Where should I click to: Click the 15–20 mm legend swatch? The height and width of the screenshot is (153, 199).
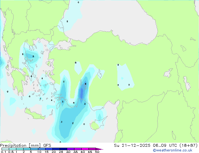point(49,149)
